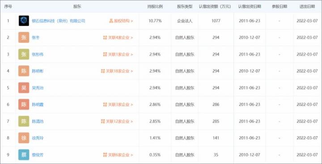Click the 退出日期 column header
Screen dimensions: 322x164
307,6
